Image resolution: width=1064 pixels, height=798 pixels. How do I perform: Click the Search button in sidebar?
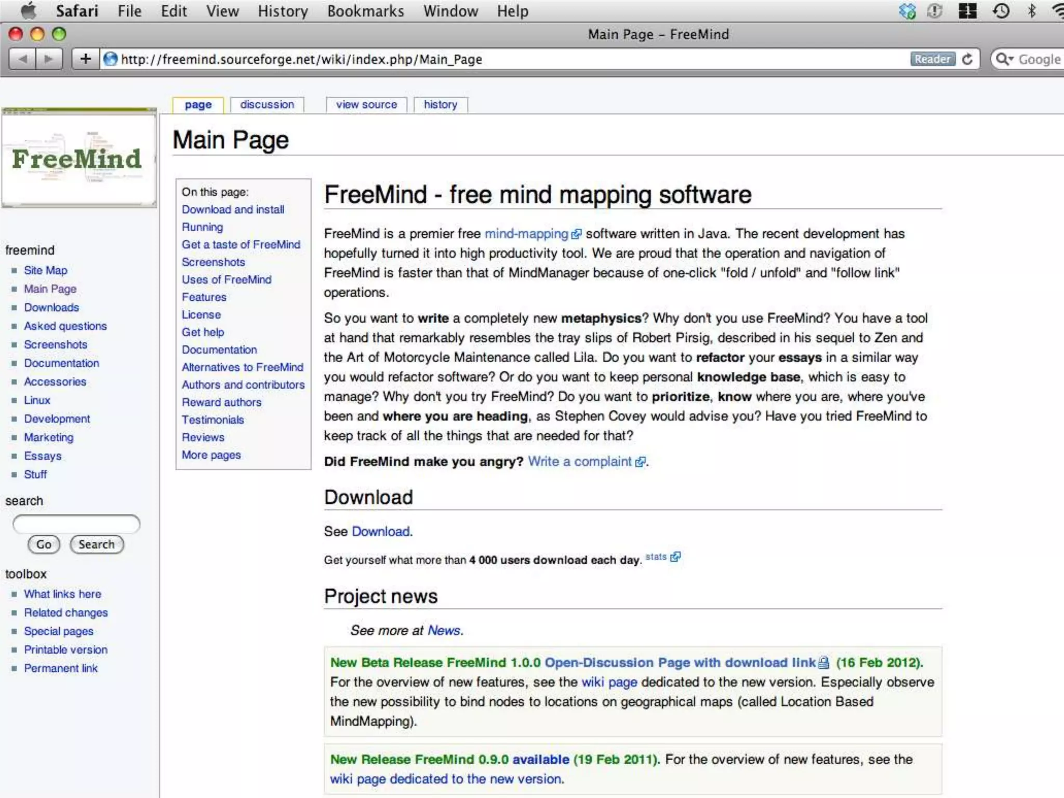(96, 544)
